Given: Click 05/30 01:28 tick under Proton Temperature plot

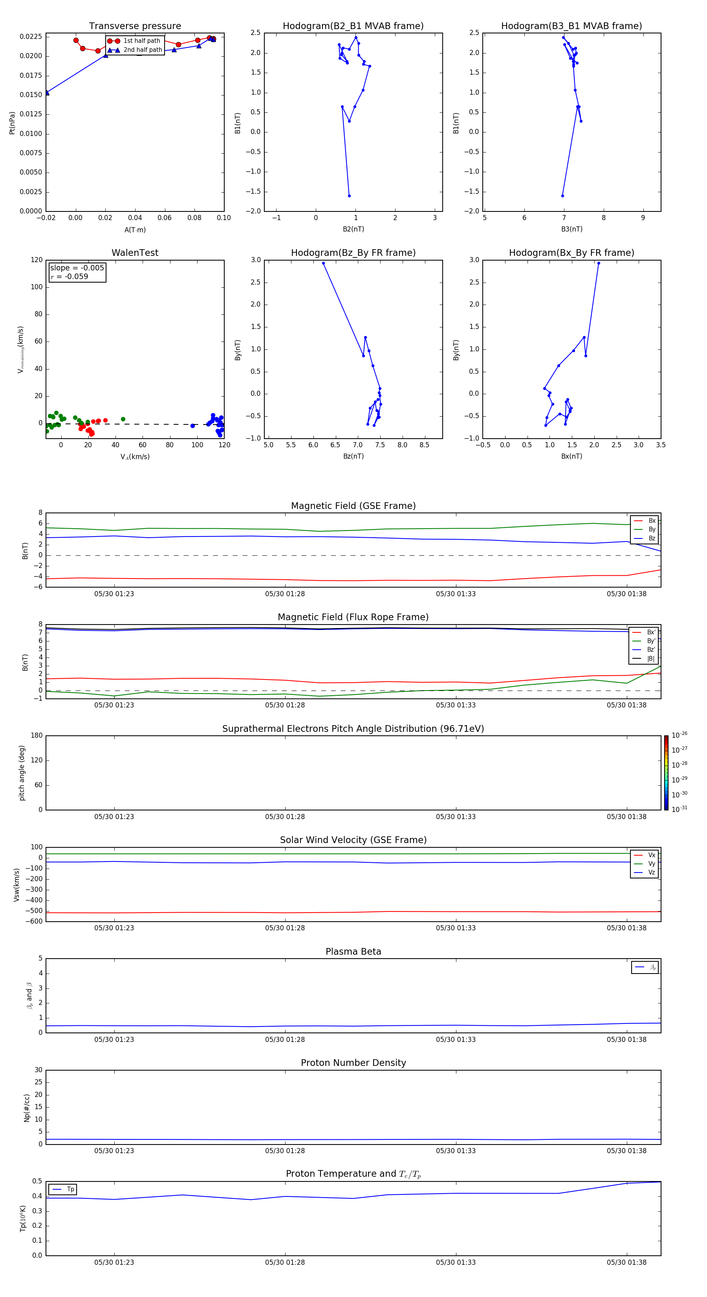Looking at the screenshot, I should 285,1262.
